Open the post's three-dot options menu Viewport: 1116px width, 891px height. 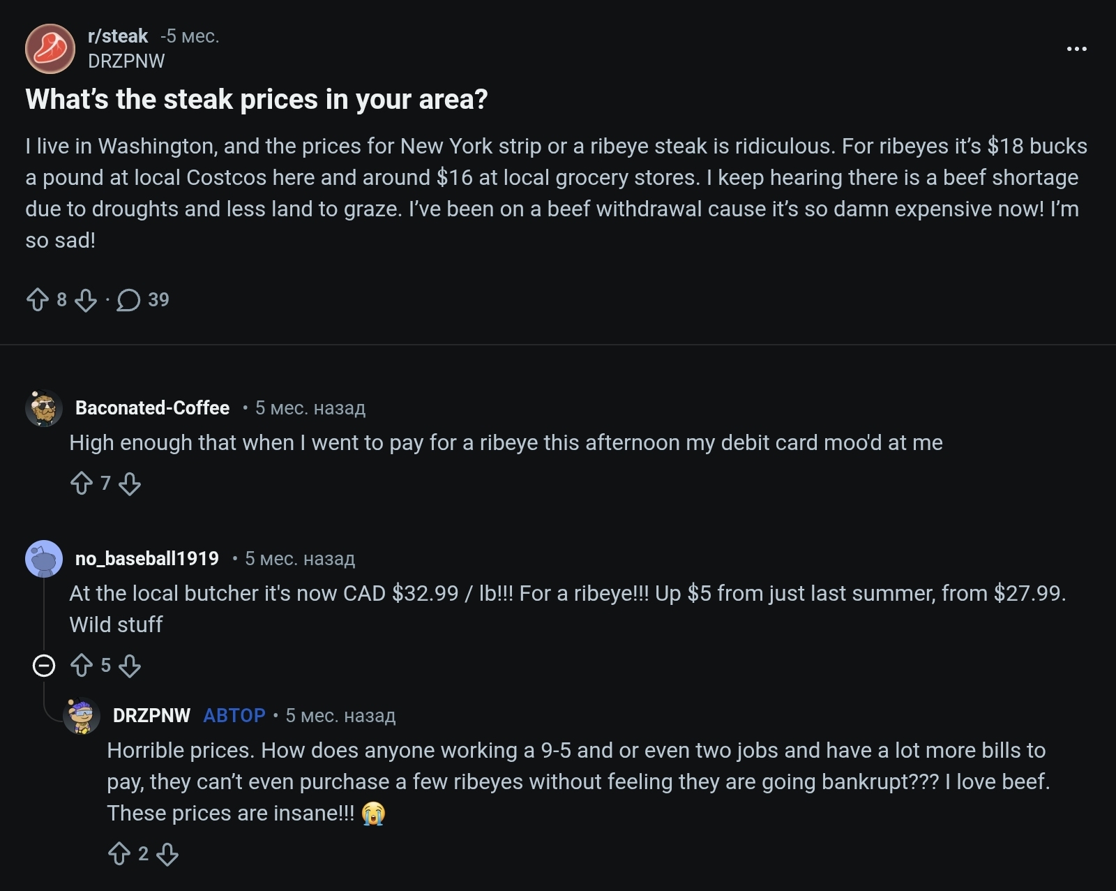click(x=1076, y=48)
